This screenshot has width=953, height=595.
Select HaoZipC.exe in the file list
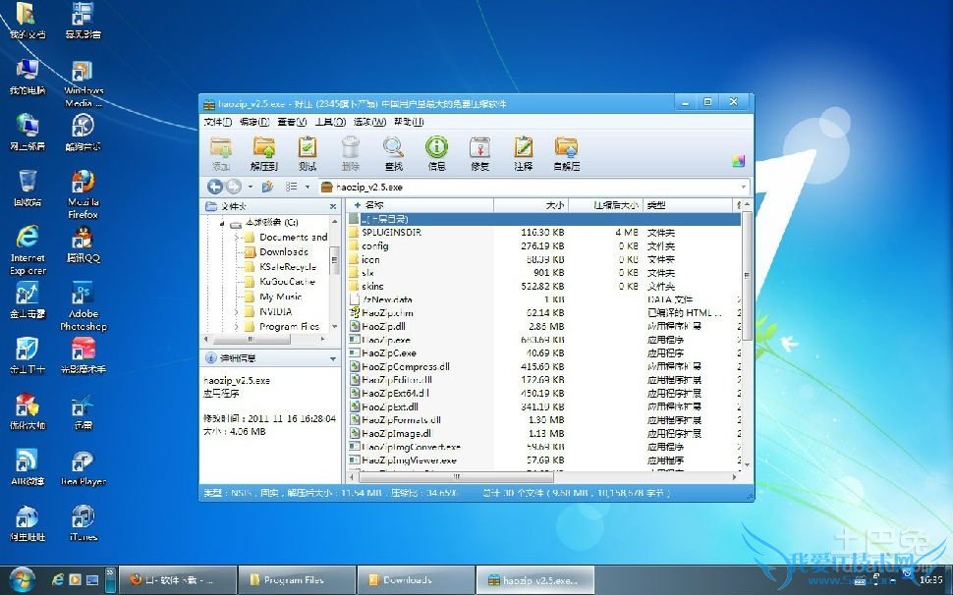pos(388,353)
